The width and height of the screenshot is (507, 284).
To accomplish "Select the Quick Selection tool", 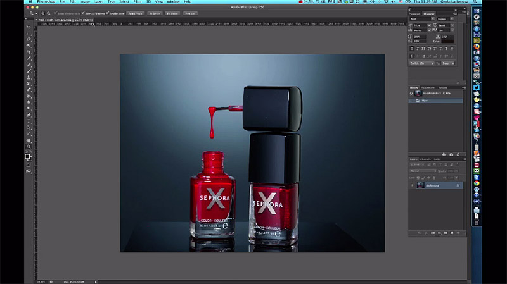I will pos(29,46).
